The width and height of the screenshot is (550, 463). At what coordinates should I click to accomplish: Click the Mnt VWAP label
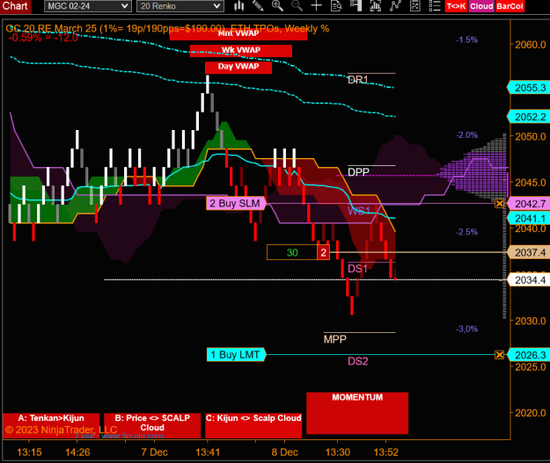tap(238, 33)
